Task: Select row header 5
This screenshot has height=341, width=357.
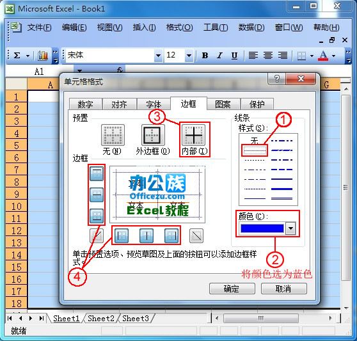Action: coord(16,145)
